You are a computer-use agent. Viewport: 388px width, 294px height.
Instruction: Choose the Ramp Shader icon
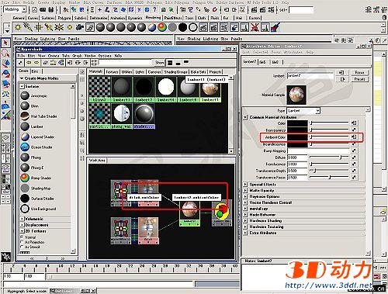[25, 178]
